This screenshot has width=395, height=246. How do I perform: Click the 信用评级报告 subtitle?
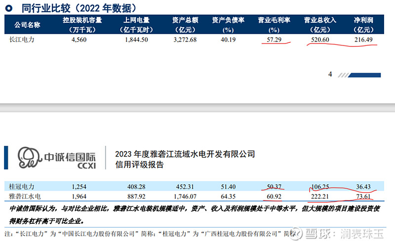(x=139, y=164)
